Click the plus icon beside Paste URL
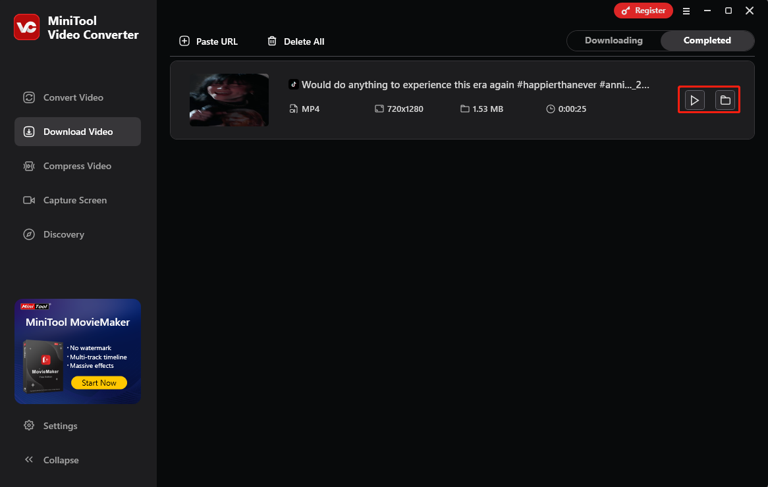This screenshot has width=768, height=487. click(x=184, y=41)
